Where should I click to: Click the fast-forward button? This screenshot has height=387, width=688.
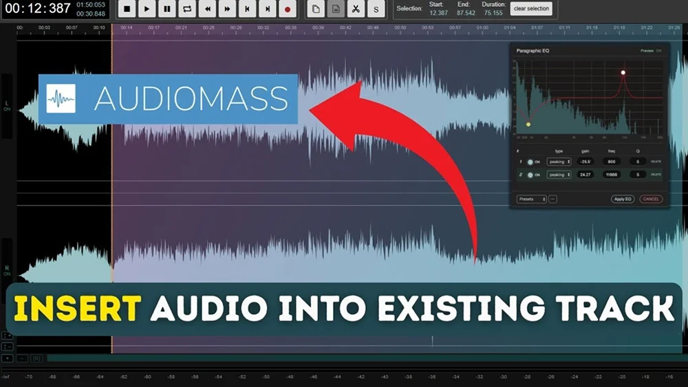tap(227, 9)
